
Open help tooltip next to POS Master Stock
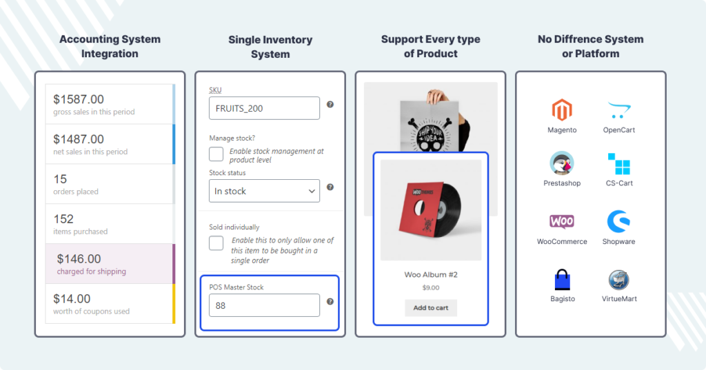coord(330,302)
